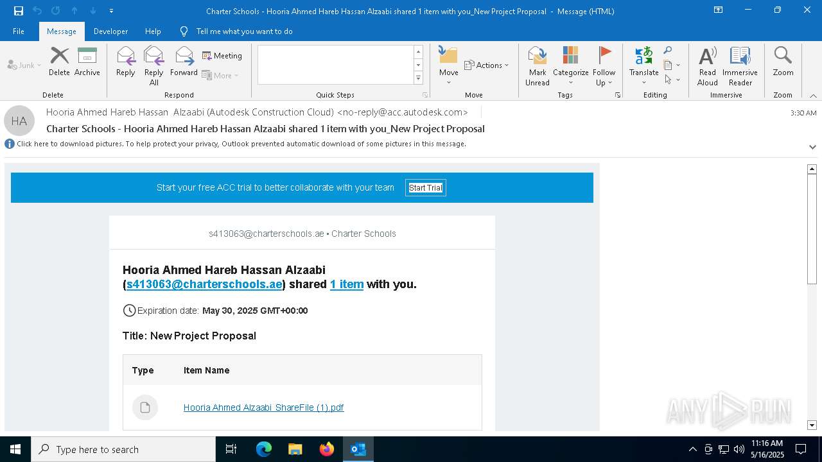
Task: Open the Developer tab
Action: click(110, 31)
